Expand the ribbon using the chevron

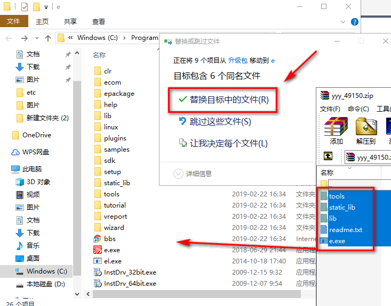coord(342,22)
